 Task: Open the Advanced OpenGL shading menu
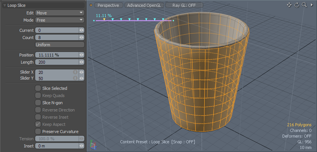(x=144, y=5)
